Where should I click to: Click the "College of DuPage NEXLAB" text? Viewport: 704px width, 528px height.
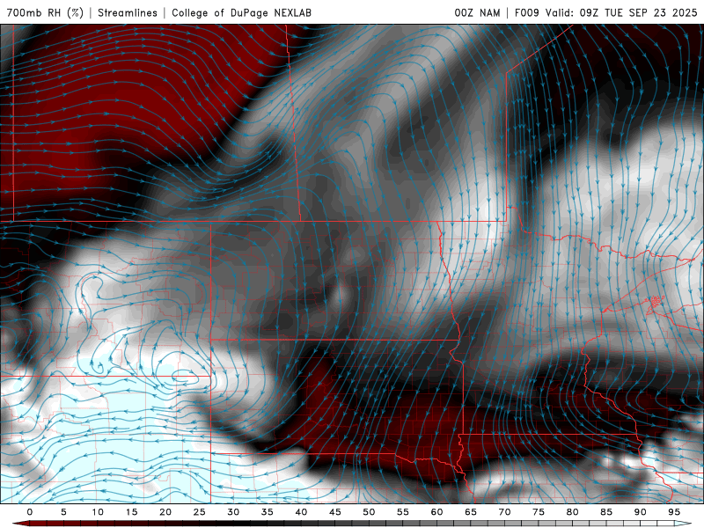pyautogui.click(x=241, y=12)
